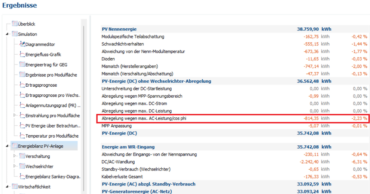Open the Ertragsprognose chart icon
Image resolution: width=370 pixels, height=194 pixels.
coord(22,85)
